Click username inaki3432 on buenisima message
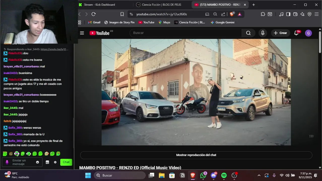322x181 pixels. pos(10,73)
